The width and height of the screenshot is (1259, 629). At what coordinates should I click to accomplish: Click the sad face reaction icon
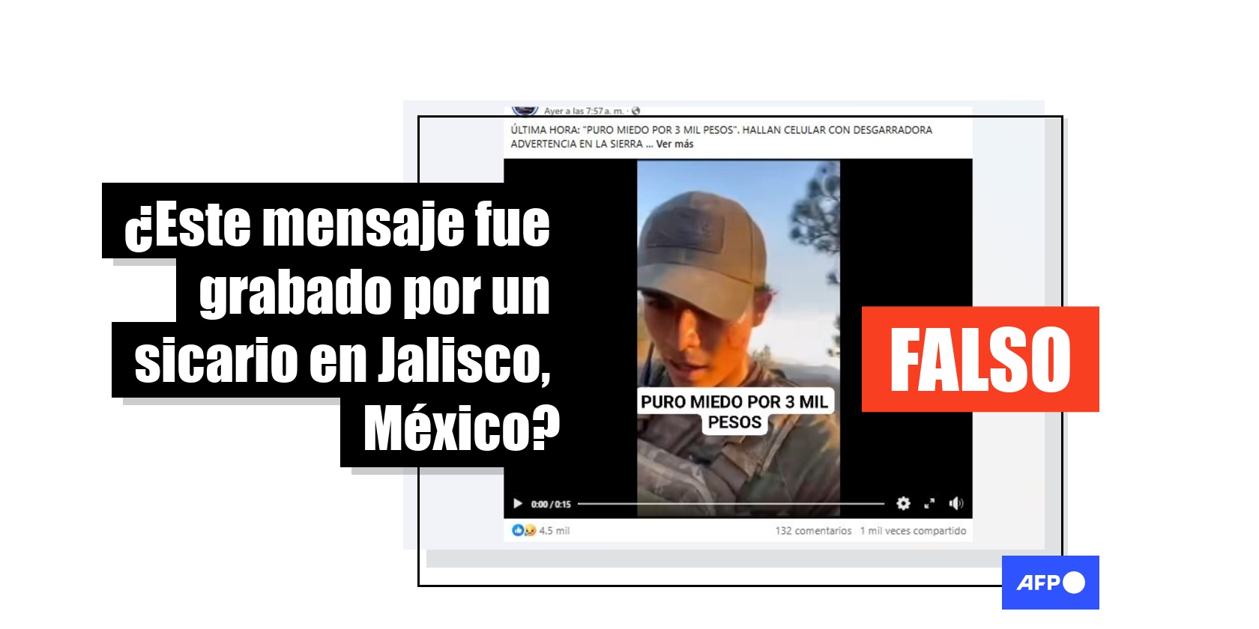click(530, 530)
